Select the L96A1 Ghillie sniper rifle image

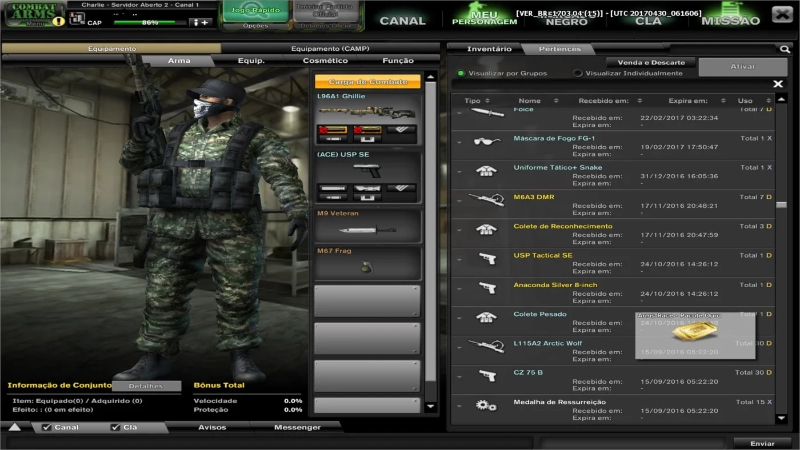point(367,111)
